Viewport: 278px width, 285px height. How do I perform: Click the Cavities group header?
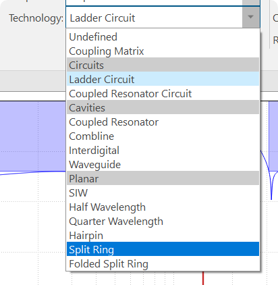pos(163,107)
